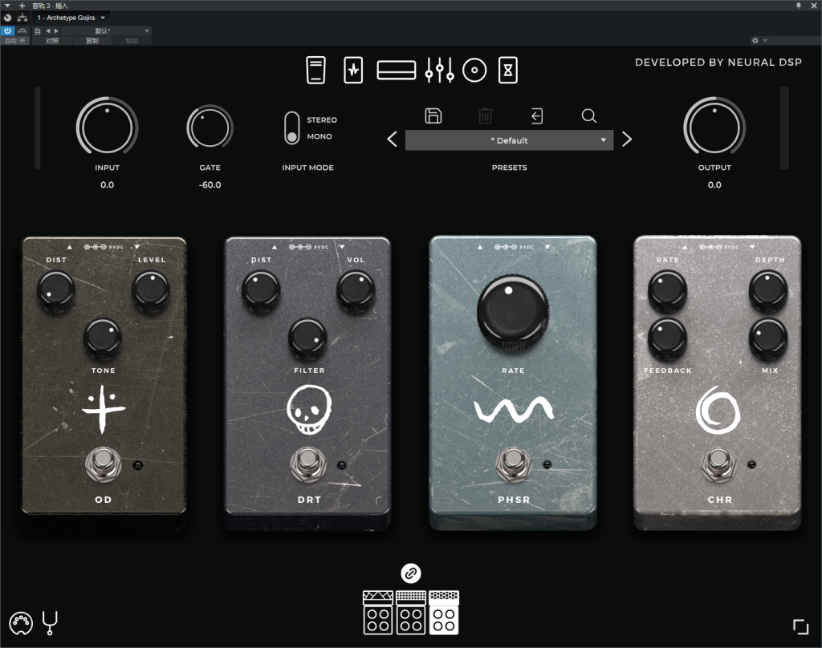Select the second amp cabinet icon

pos(411,613)
